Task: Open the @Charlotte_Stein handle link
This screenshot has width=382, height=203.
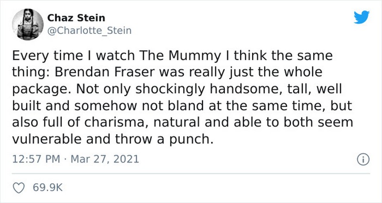Action: coord(89,31)
